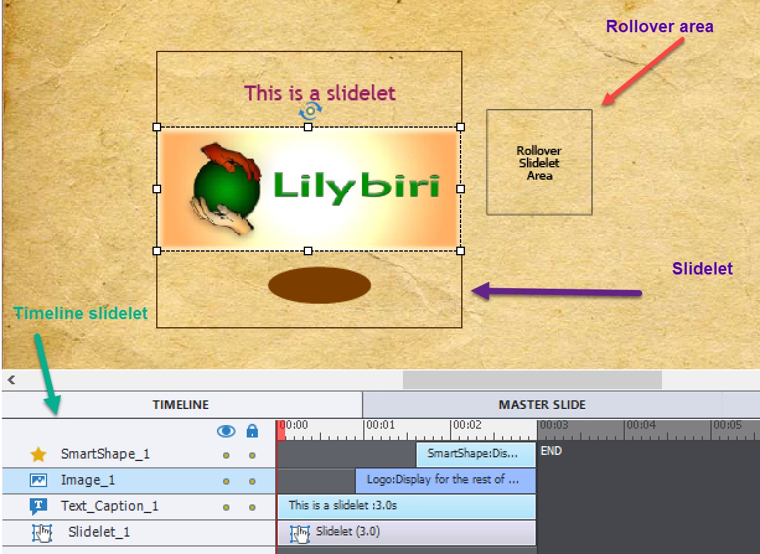Click the SmartShape:Dis... timeline bar

pyautogui.click(x=475, y=454)
